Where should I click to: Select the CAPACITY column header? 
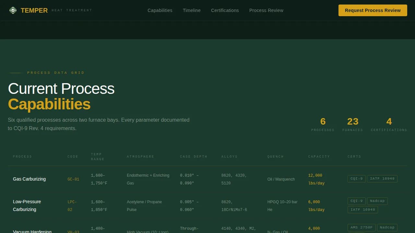point(319,156)
